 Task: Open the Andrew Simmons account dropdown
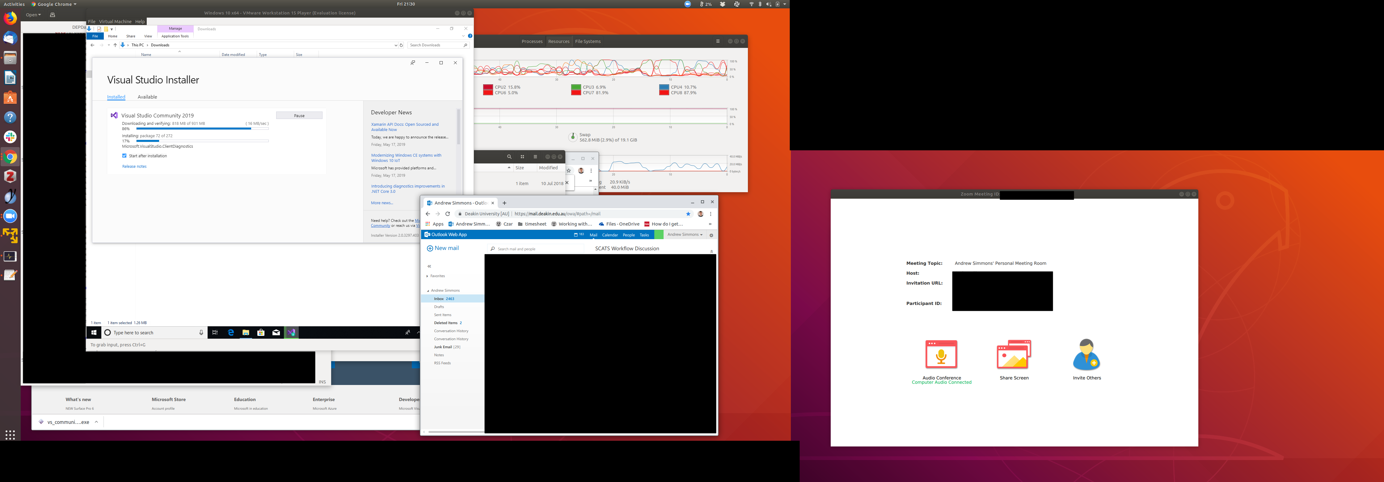(685, 235)
